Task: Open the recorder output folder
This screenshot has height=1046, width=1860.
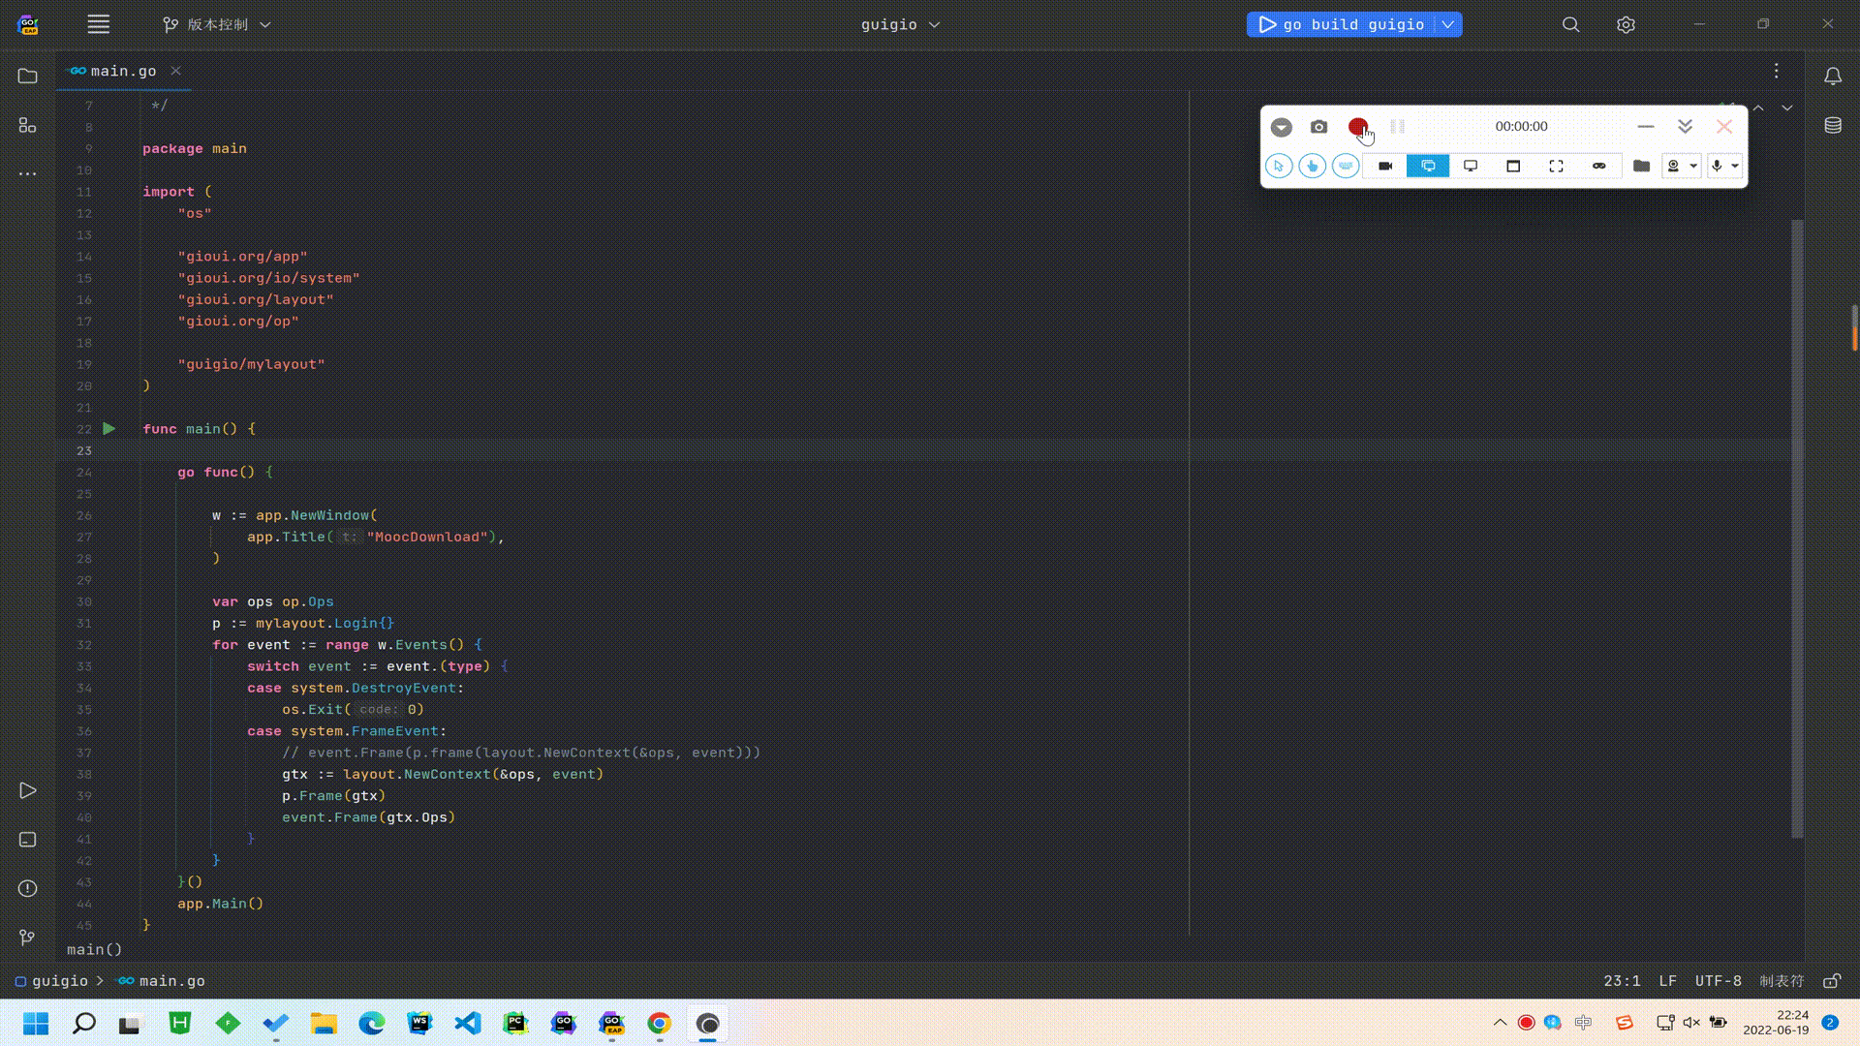Action: 1641,167
